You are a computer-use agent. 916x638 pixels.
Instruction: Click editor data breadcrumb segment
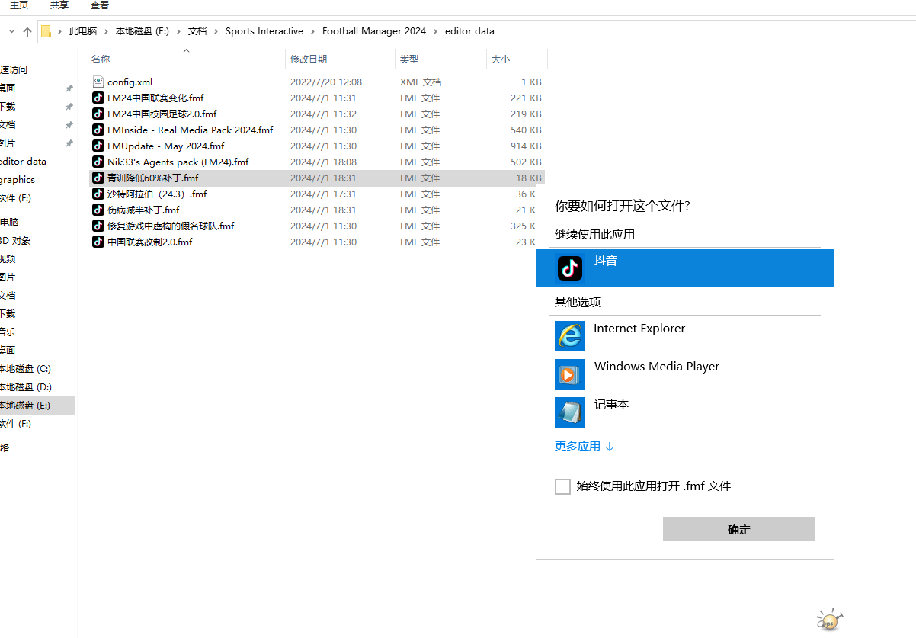469,31
